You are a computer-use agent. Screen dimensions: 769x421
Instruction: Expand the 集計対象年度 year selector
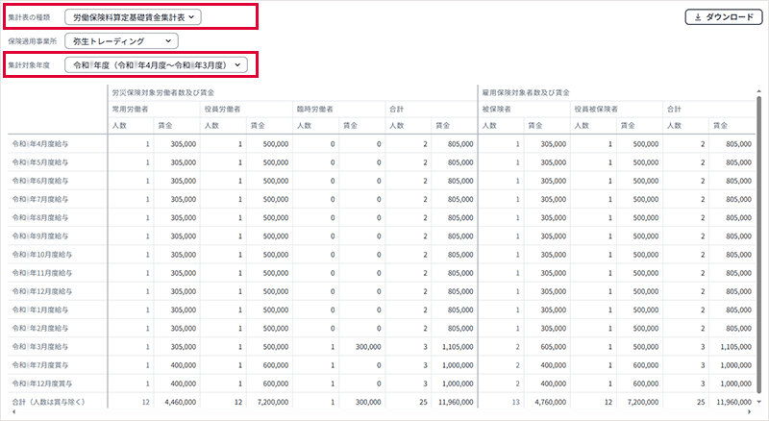coord(155,65)
